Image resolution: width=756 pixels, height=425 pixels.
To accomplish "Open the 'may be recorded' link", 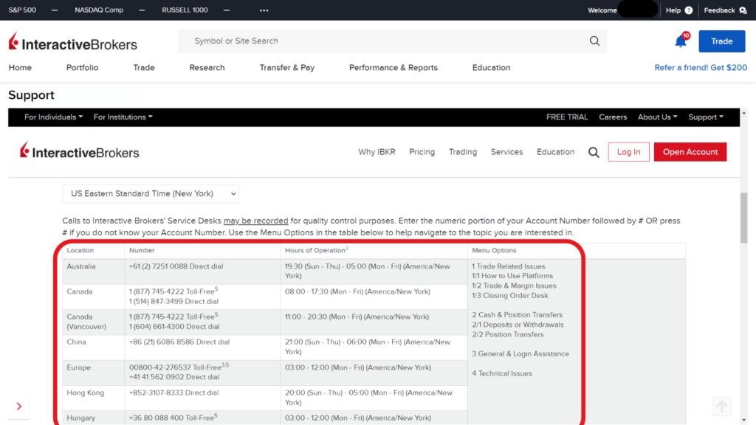I will tap(255, 221).
